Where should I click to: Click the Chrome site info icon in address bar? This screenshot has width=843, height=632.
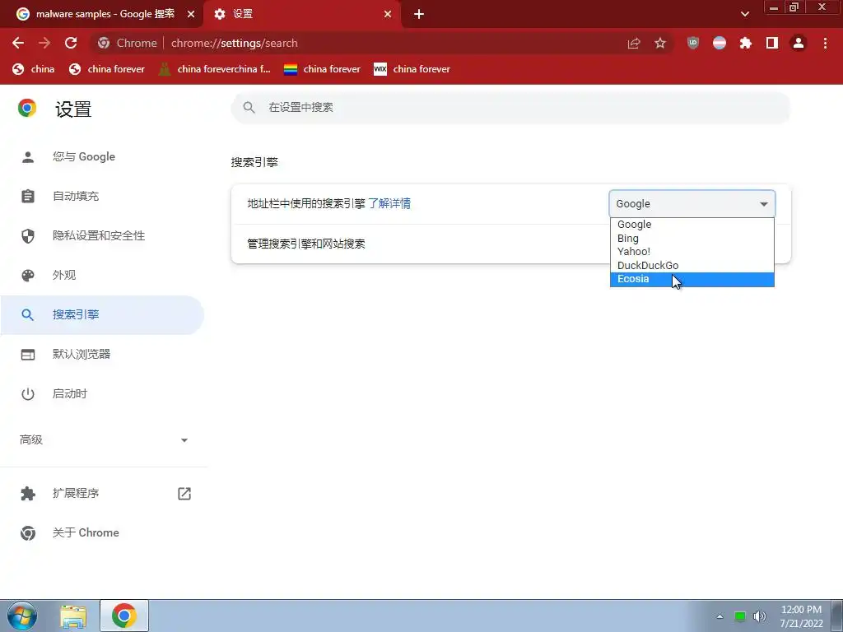(x=104, y=43)
